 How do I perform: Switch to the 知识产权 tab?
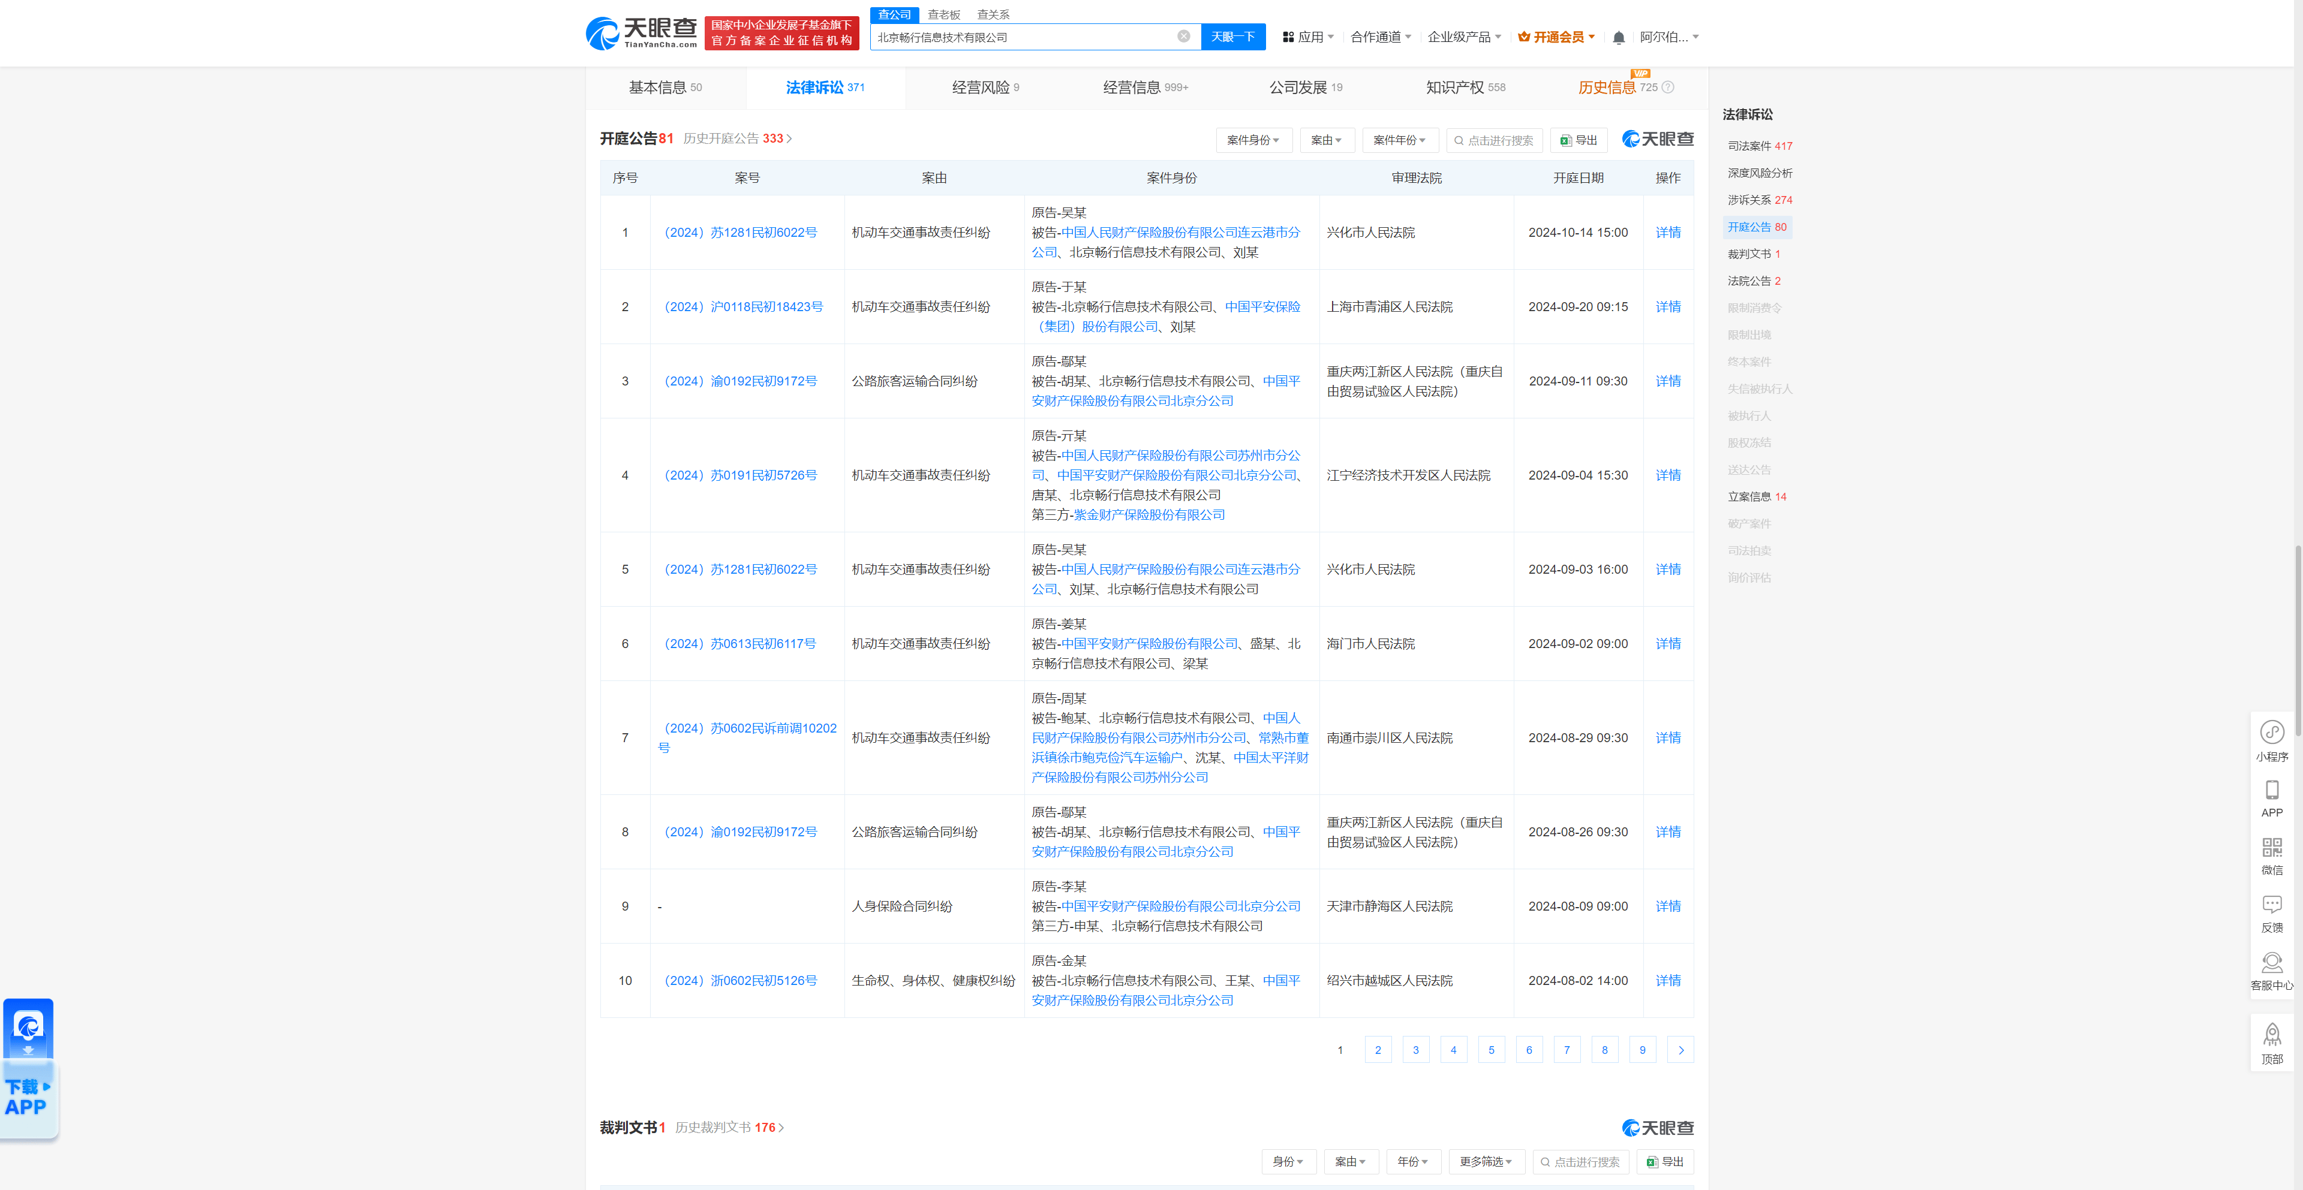click(1465, 87)
